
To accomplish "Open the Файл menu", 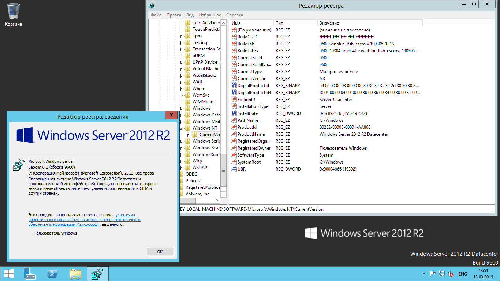I will [156, 15].
